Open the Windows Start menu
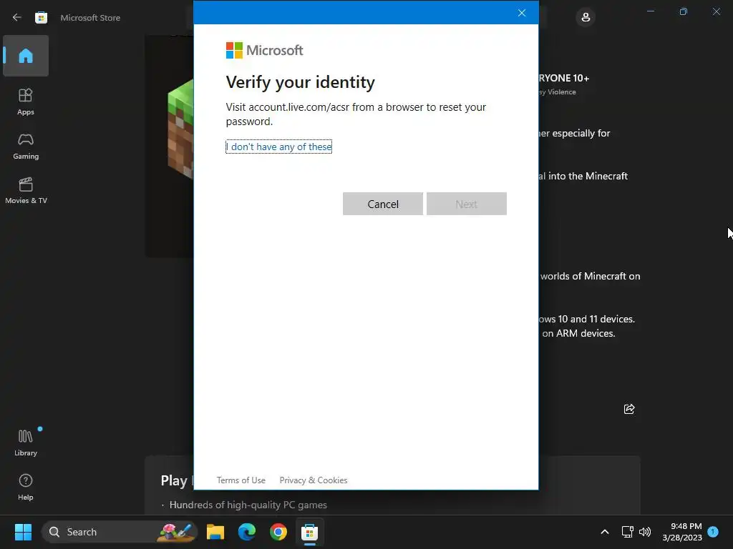Viewport: 733px width, 549px height. (x=23, y=532)
